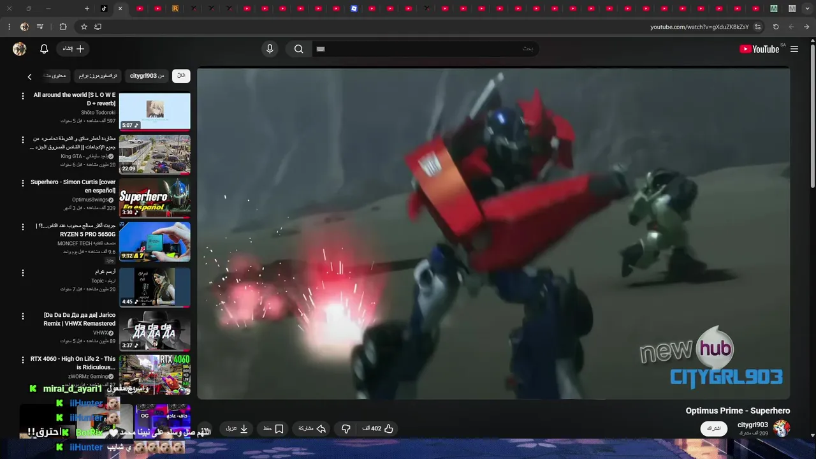This screenshot has width=816, height=459.
Task: Open options for Superhero Simon Curtis cover
Action: click(x=23, y=183)
